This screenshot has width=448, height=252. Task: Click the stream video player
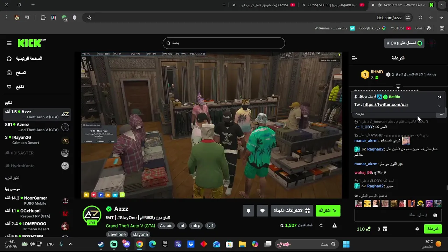pyautogui.click(x=211, y=125)
